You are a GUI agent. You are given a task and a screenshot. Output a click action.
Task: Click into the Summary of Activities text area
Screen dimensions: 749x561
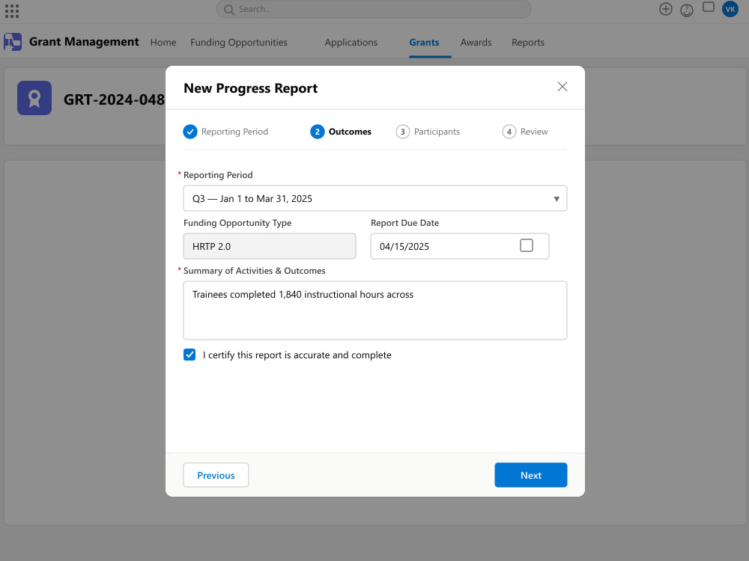(x=375, y=310)
